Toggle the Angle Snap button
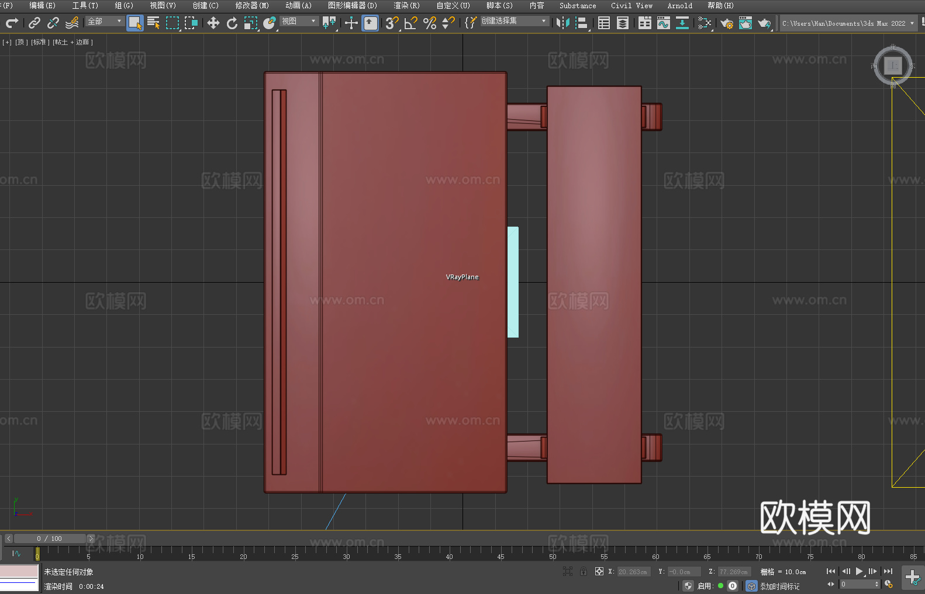Screen dimensions: 925x594 pyautogui.click(x=411, y=23)
